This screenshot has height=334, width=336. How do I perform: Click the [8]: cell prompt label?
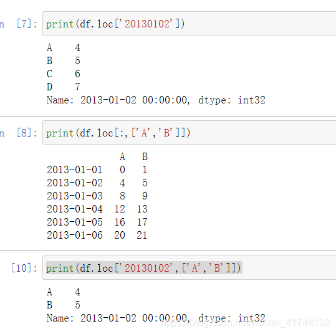click(x=27, y=133)
